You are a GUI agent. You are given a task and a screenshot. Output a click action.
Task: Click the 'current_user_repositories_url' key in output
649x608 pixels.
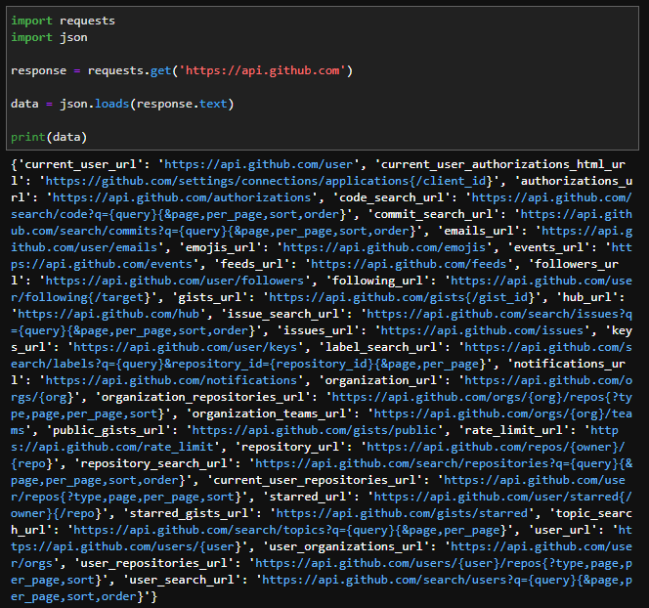pyautogui.click(x=314, y=480)
